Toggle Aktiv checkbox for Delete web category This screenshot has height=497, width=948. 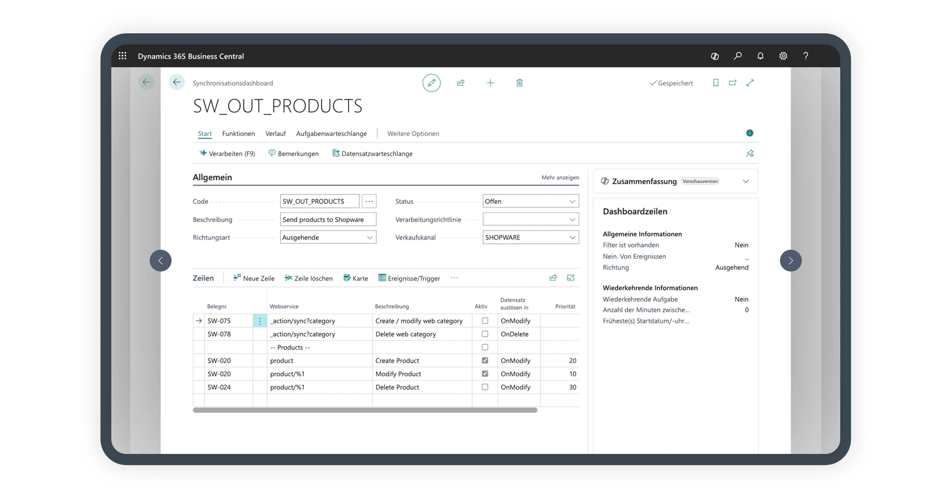(x=485, y=334)
